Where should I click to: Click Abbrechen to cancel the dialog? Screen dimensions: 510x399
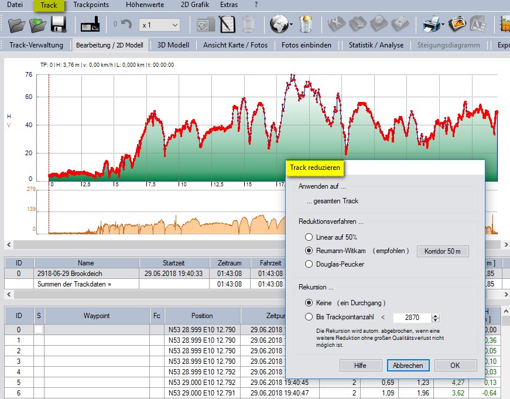pyautogui.click(x=408, y=365)
